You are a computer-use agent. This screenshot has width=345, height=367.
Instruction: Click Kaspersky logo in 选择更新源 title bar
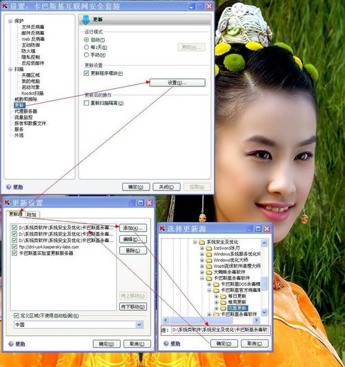pyautogui.click(x=162, y=228)
